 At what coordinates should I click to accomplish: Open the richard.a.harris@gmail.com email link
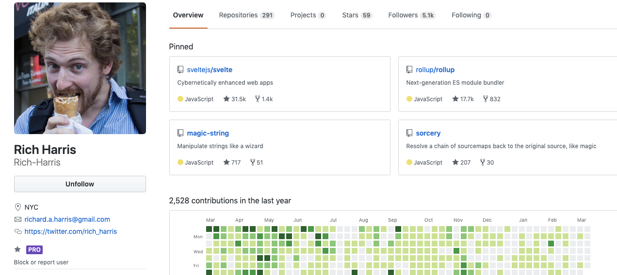point(67,219)
